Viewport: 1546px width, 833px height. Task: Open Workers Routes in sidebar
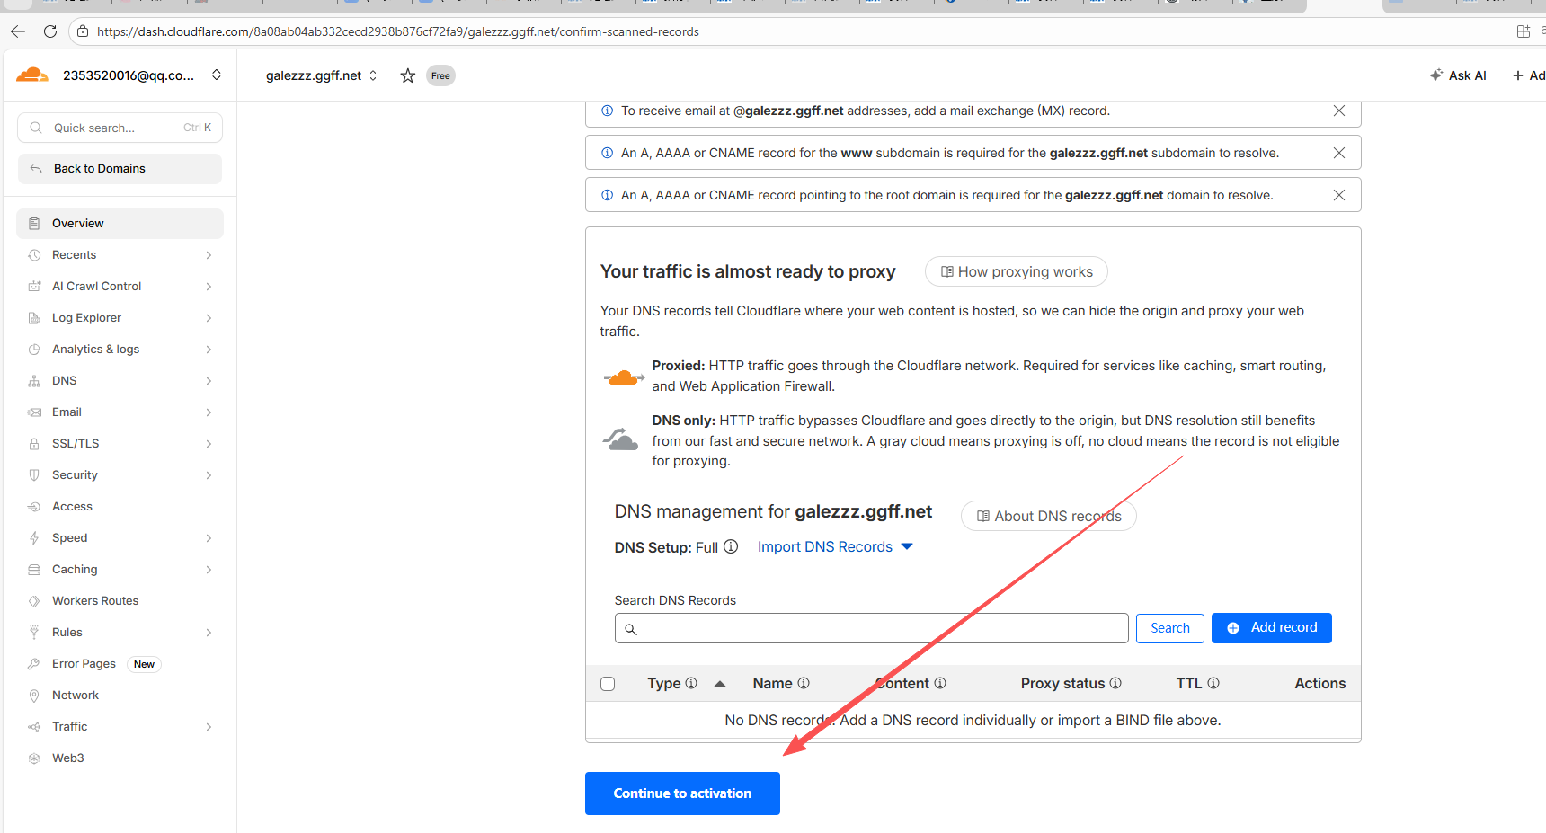pos(95,601)
